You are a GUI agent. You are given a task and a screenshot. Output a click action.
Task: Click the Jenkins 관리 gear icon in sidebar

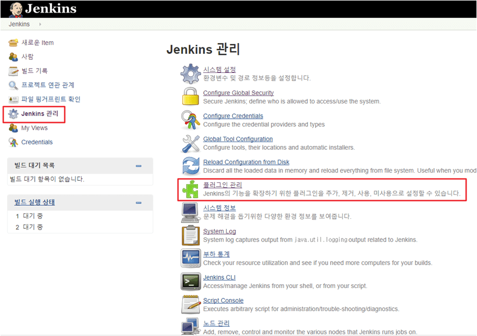click(13, 114)
